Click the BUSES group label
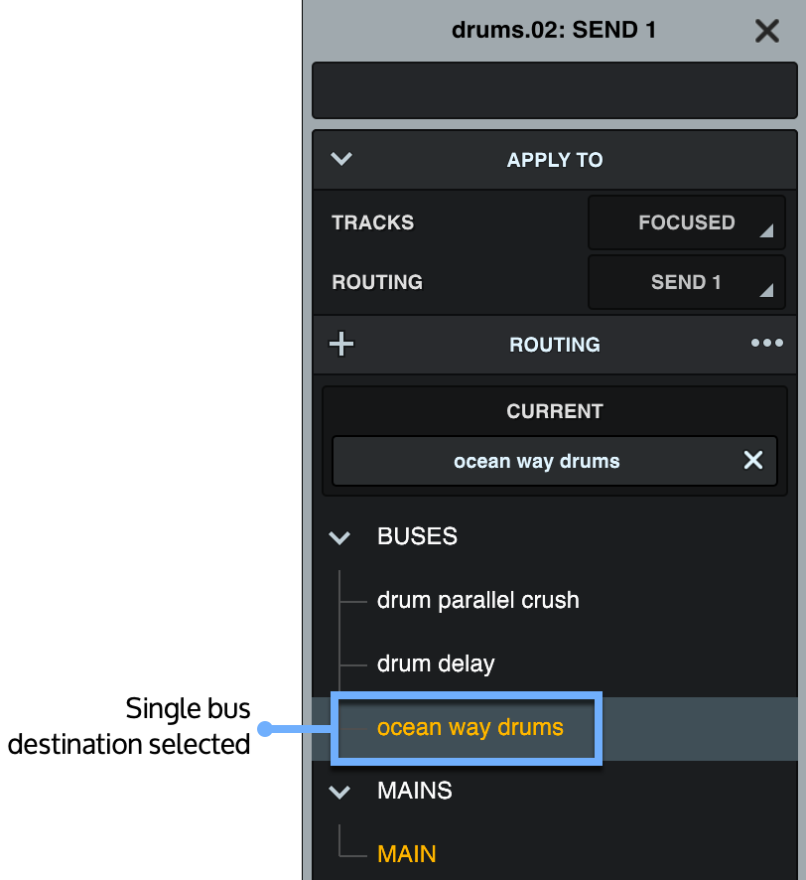The width and height of the screenshot is (806, 880). [x=417, y=536]
